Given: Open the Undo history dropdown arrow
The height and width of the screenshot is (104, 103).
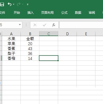Looking at the screenshot, I should [13, 4].
